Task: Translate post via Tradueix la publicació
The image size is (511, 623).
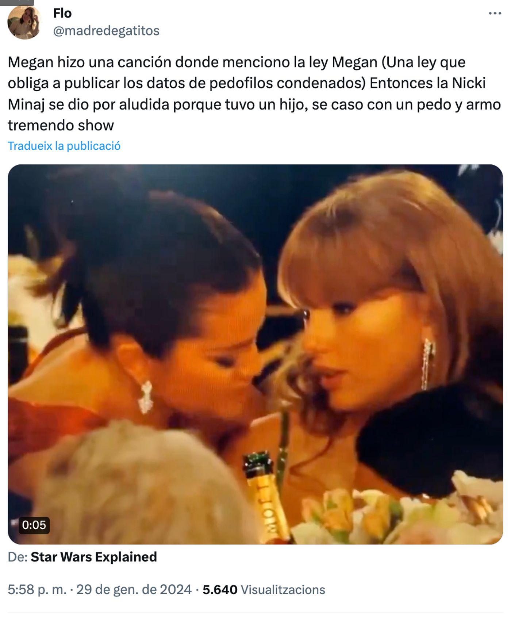Action: pos(64,146)
